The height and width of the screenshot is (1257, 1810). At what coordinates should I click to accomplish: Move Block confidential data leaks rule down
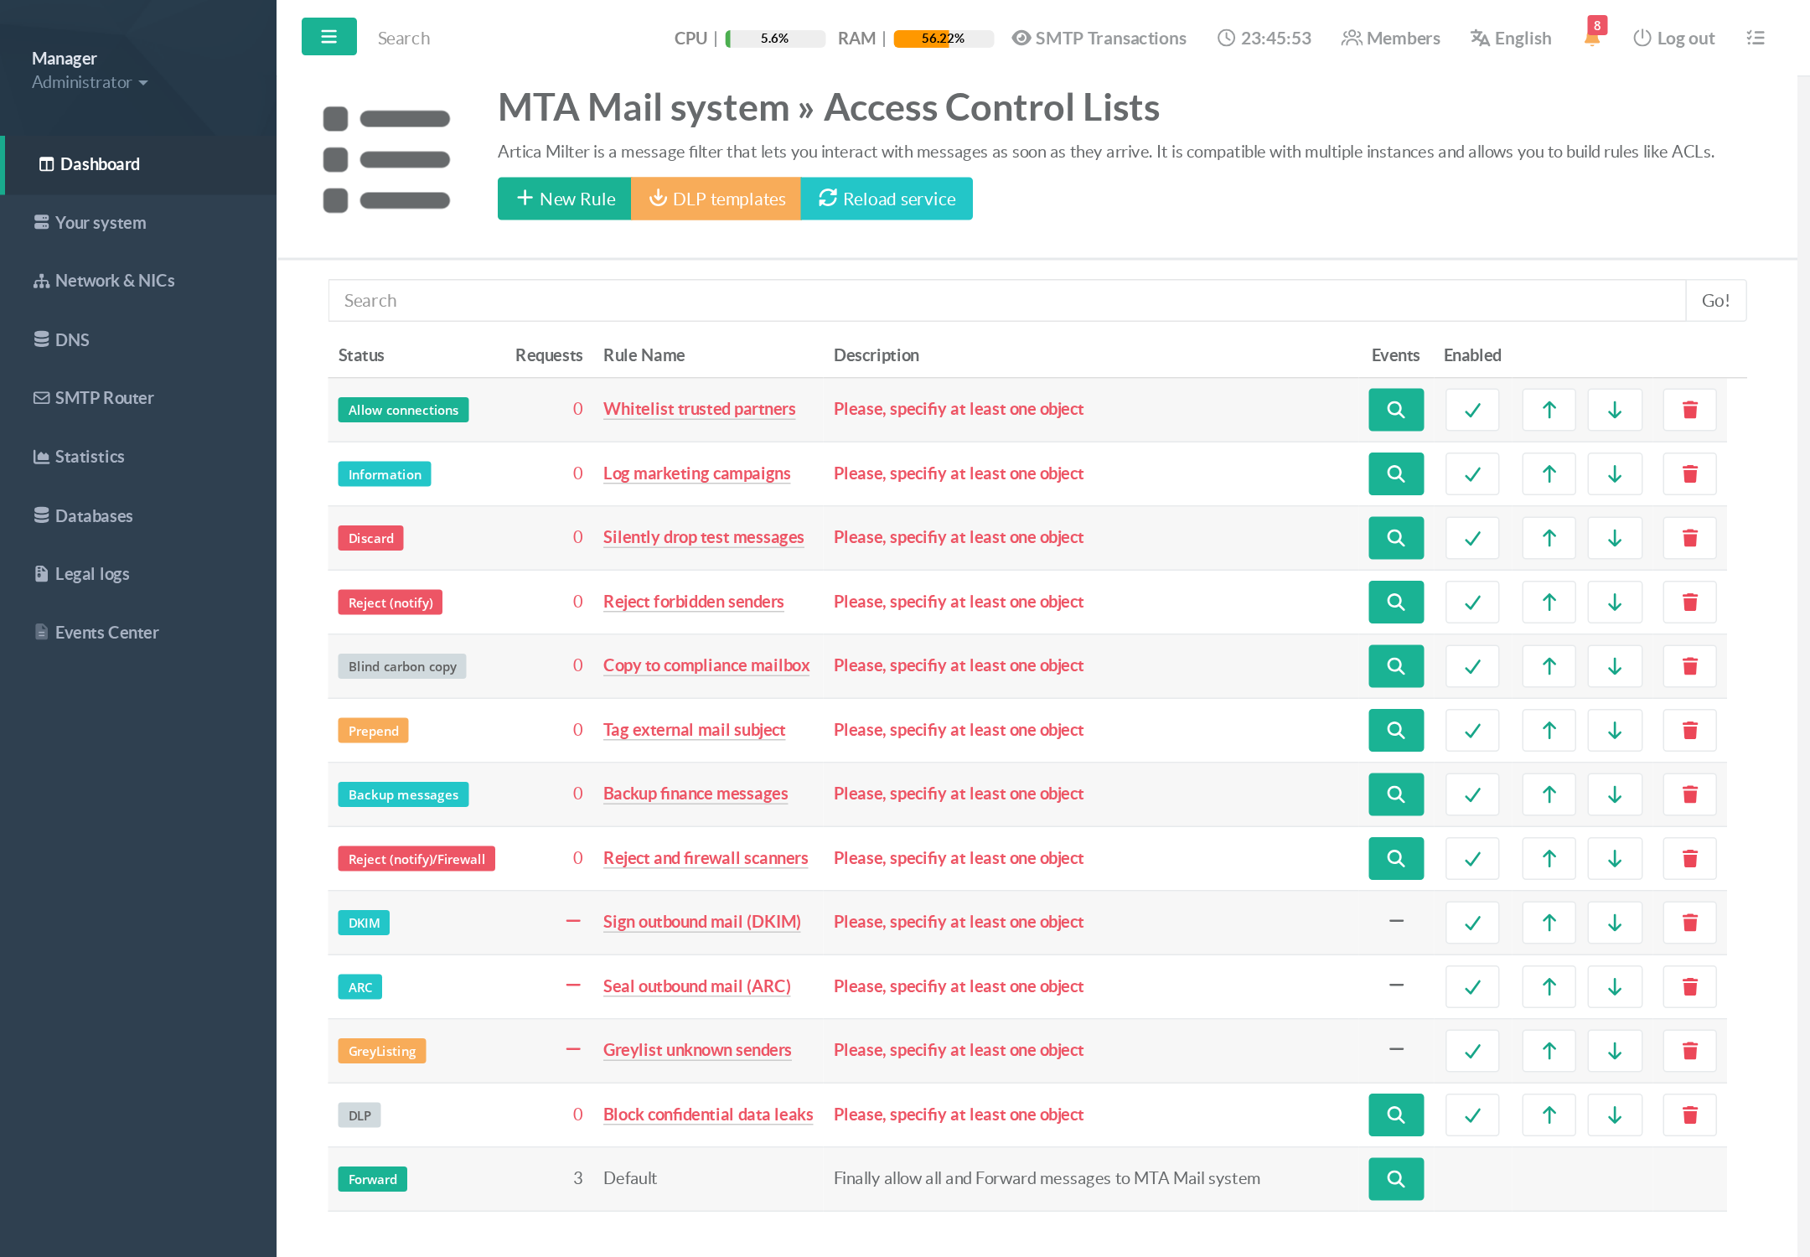coord(1615,1115)
